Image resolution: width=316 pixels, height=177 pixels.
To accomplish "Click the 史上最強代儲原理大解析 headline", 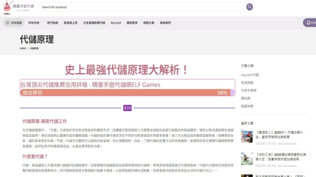I will (127, 70).
